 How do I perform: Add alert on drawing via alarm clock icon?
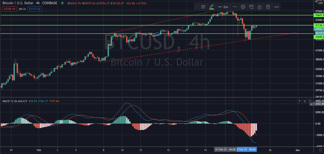(x=251, y=7)
